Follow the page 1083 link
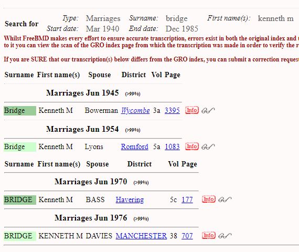Image resolution: width=299 pixels, height=252 pixels. [172, 146]
